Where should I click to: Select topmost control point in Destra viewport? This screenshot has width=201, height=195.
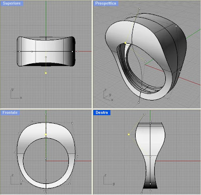(145, 115)
